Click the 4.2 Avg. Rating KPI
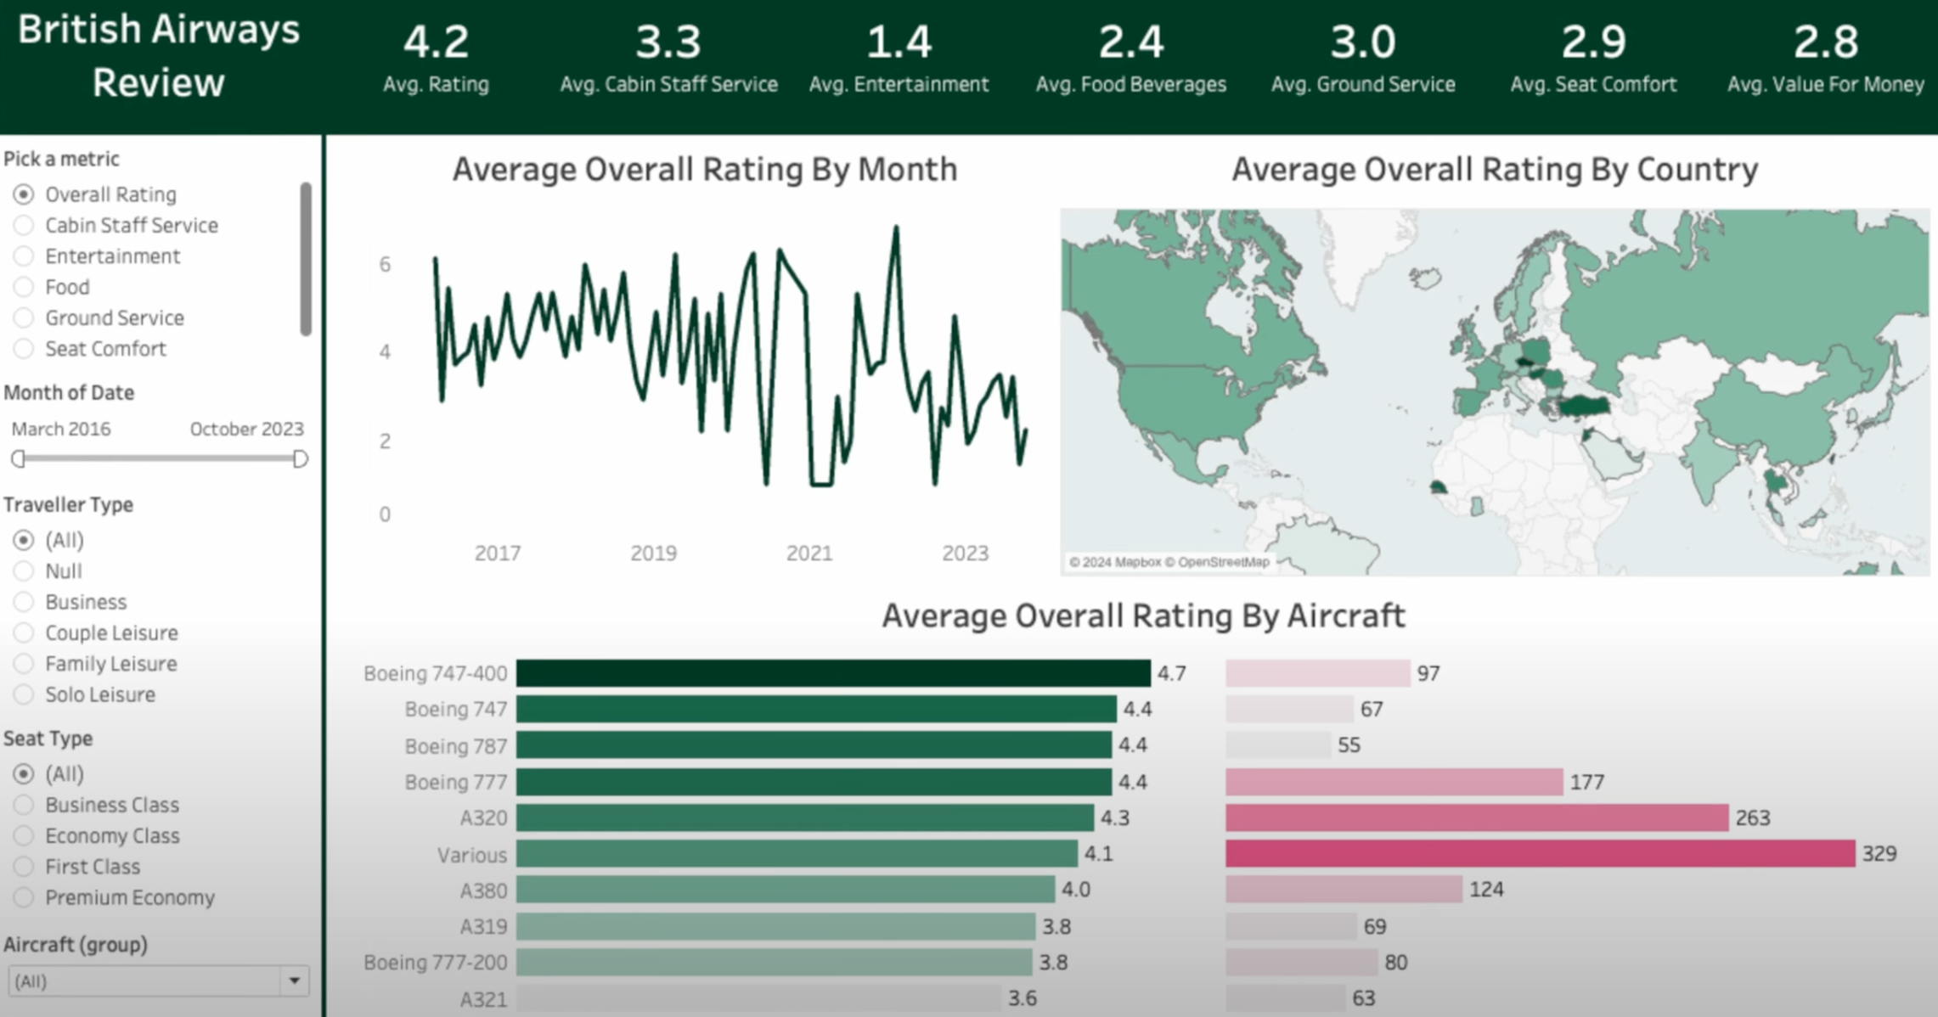The width and height of the screenshot is (1938, 1017). pyautogui.click(x=436, y=59)
